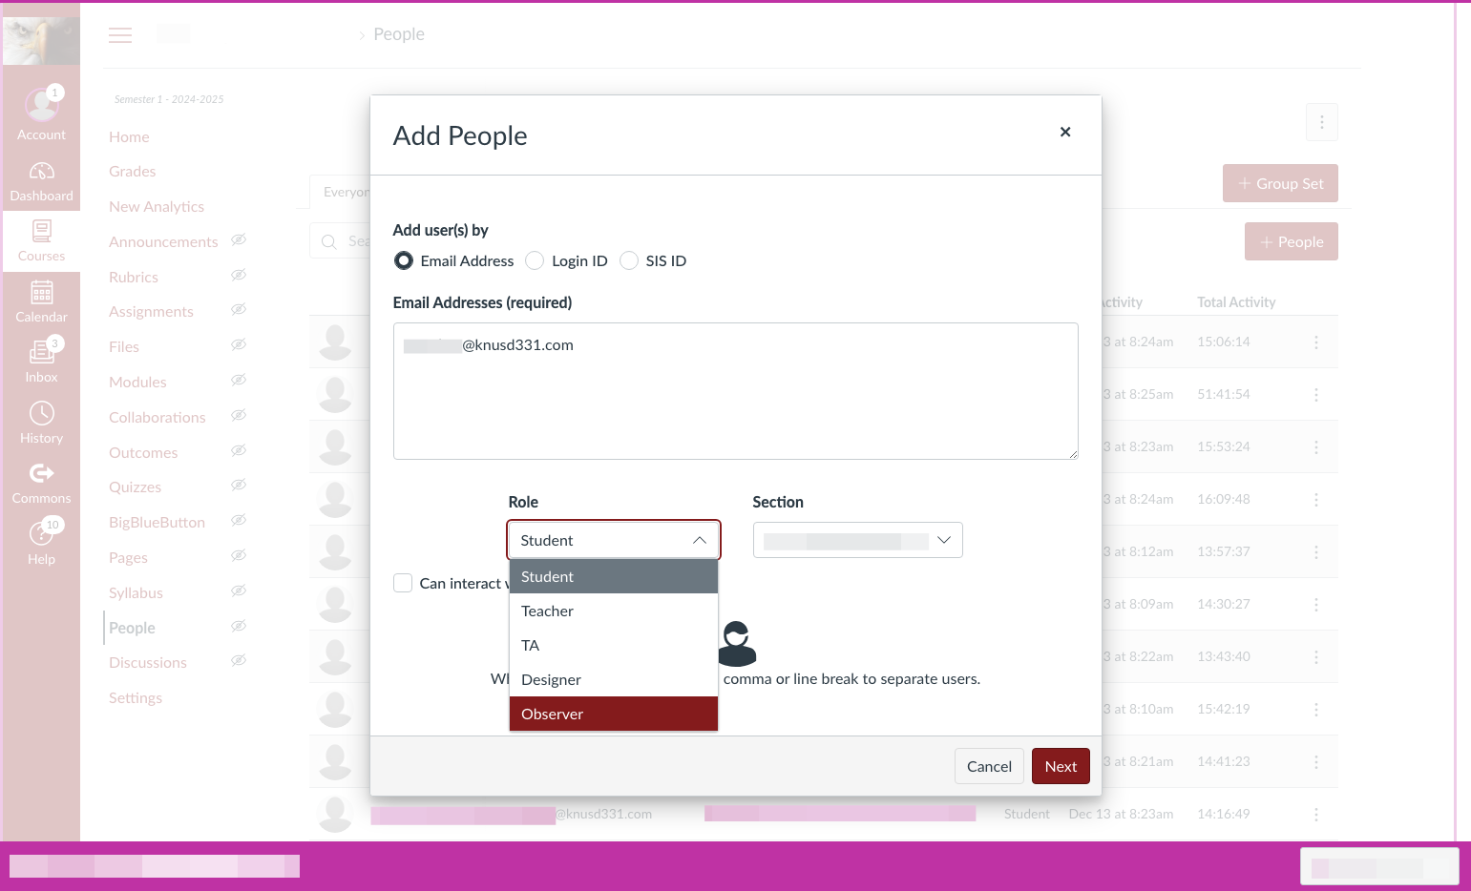Click the school logo thumbnail at top left
Viewport: 1471px width, 891px height.
point(41,40)
